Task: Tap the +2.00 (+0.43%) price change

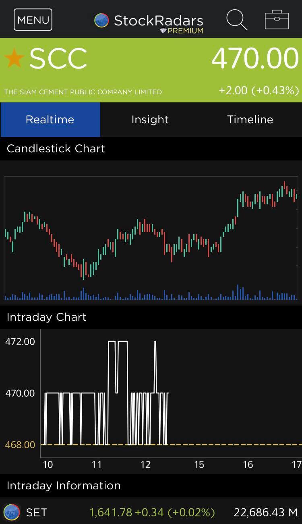Action: (259, 90)
